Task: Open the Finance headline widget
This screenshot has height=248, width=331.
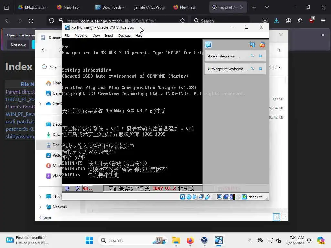Action: 27,240
